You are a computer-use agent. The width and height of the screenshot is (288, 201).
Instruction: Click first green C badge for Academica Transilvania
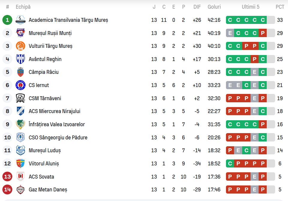point(230,20)
